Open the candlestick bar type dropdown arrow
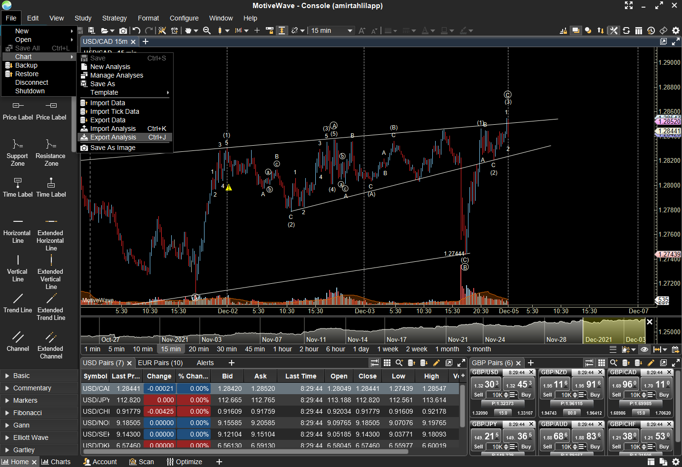This screenshot has height=467, width=682. (x=227, y=30)
